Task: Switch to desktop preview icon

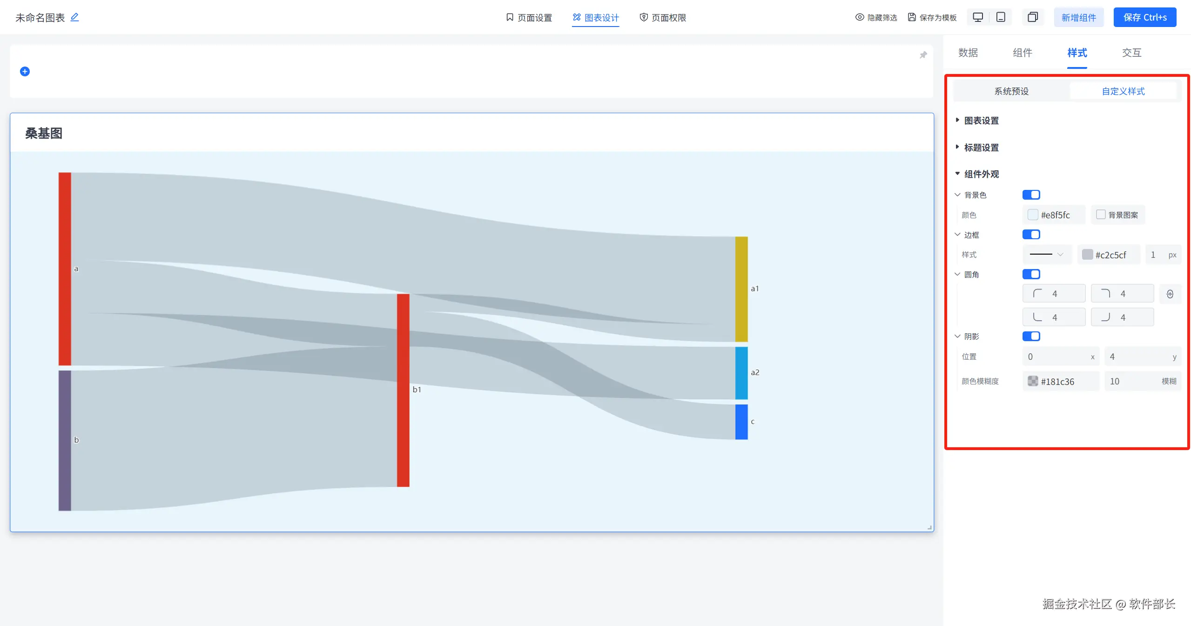Action: click(978, 17)
